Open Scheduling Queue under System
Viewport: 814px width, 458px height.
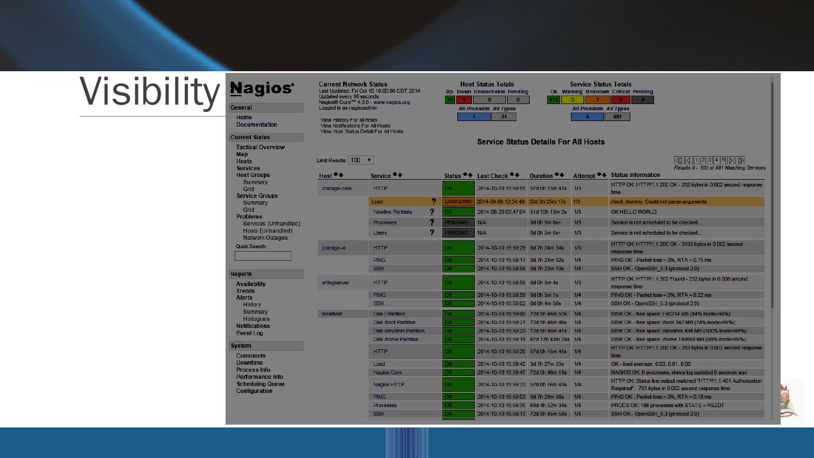(x=261, y=384)
